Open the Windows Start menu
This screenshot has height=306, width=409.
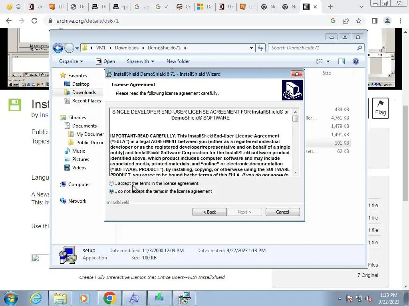[10, 298]
